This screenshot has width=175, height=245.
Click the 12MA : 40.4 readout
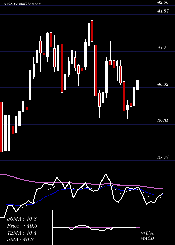coord(22,233)
